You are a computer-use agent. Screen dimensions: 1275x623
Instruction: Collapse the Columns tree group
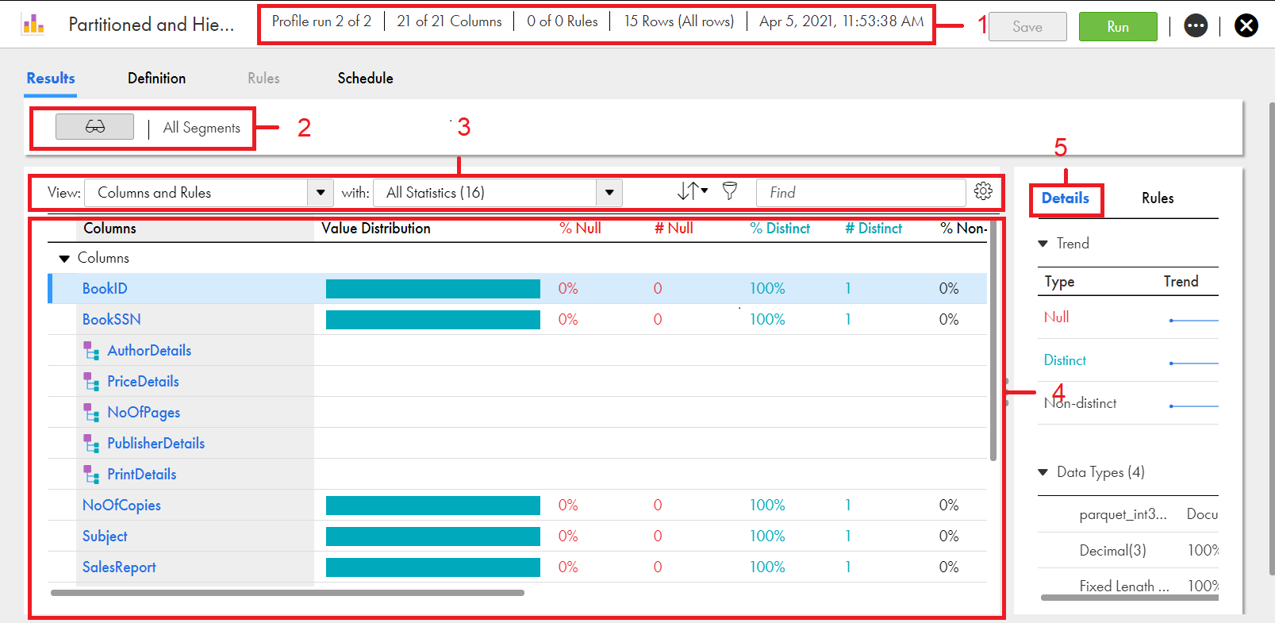[64, 259]
